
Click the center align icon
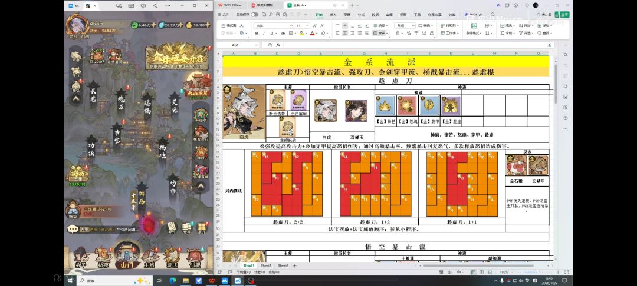point(345,33)
